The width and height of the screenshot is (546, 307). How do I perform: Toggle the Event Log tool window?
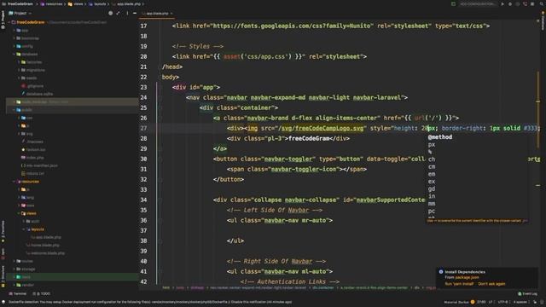[x=527, y=293]
